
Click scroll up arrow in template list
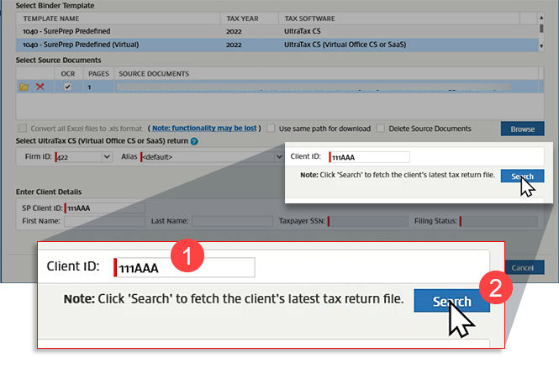pos(541,18)
